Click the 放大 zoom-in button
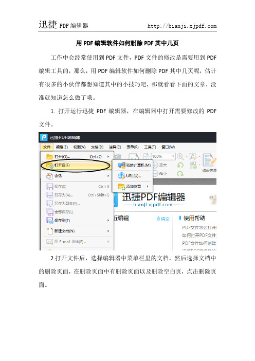This screenshot has height=361, width=255. tap(159, 165)
